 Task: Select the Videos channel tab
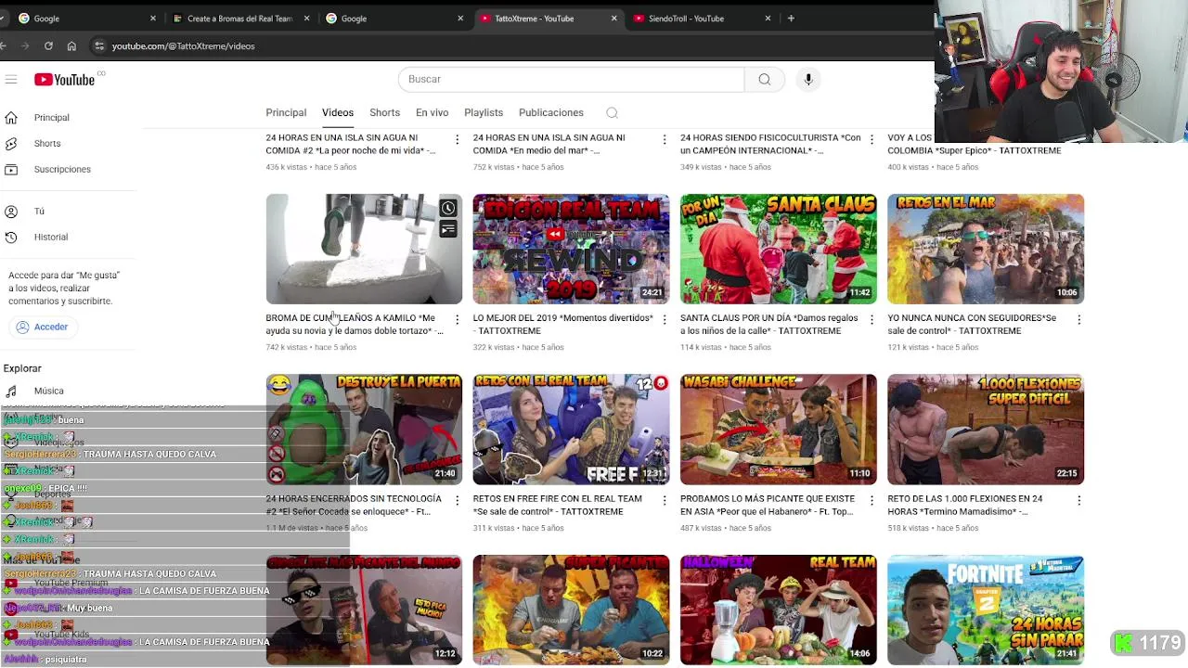tap(338, 112)
